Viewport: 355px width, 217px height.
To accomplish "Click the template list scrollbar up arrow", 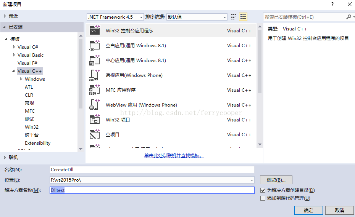I will coord(260,27).
